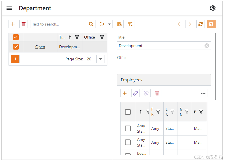Select the Developm... title cell
225x161 pixels.
point(70,47)
